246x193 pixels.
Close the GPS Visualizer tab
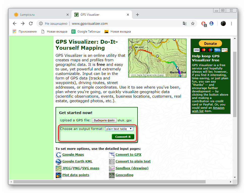click(128, 15)
